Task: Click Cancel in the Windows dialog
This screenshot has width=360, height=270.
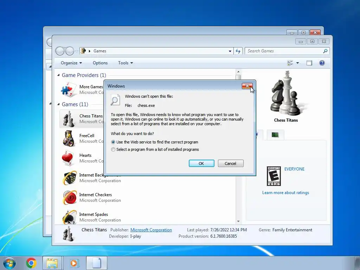Action: pyautogui.click(x=231, y=163)
